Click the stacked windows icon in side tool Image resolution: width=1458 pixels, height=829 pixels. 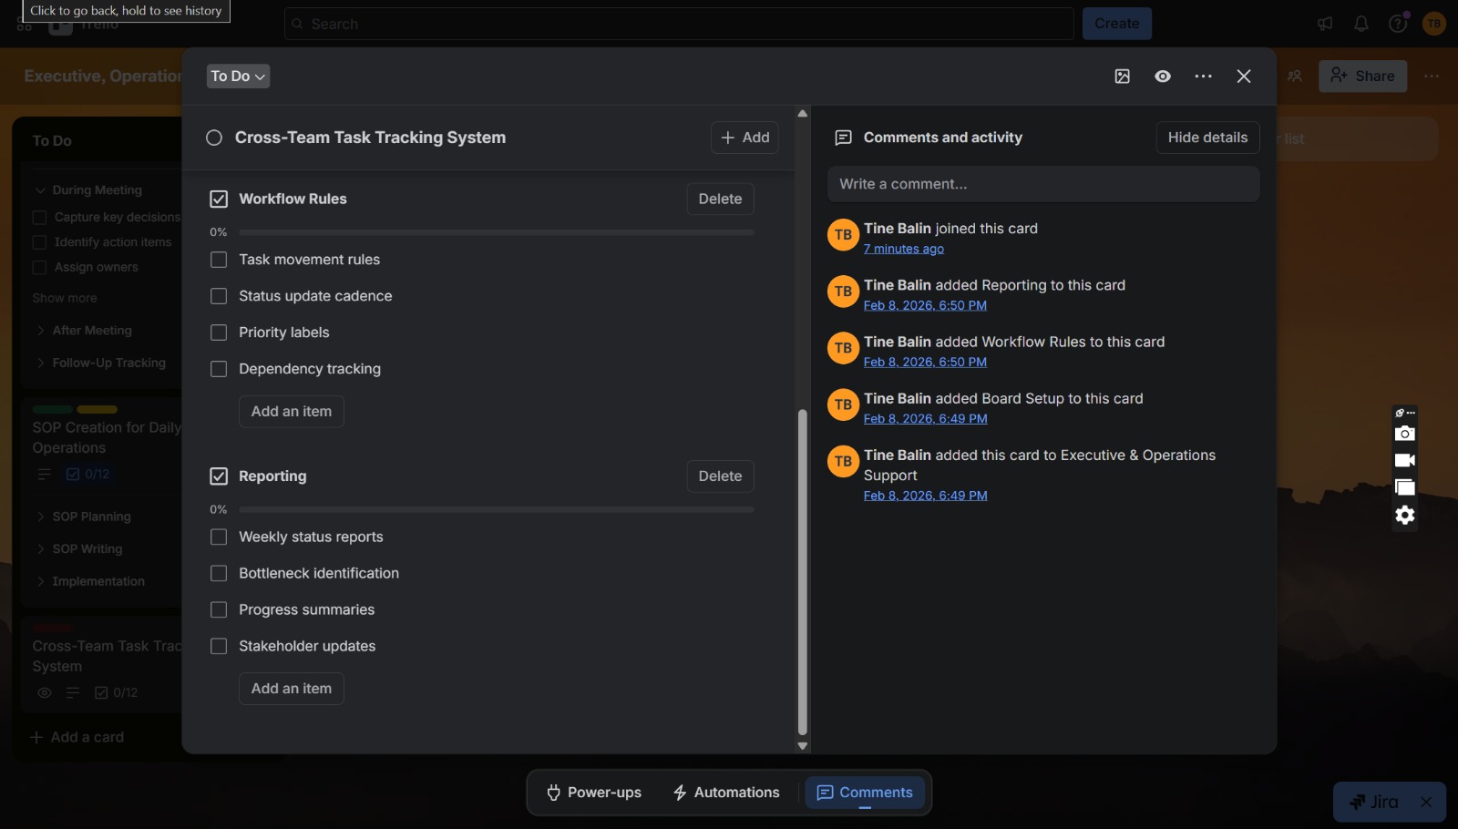point(1405,487)
